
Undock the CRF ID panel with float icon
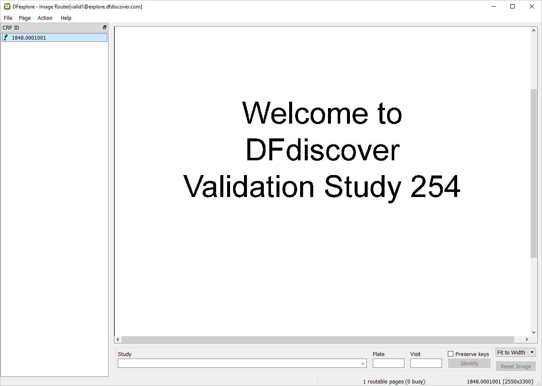(x=105, y=27)
